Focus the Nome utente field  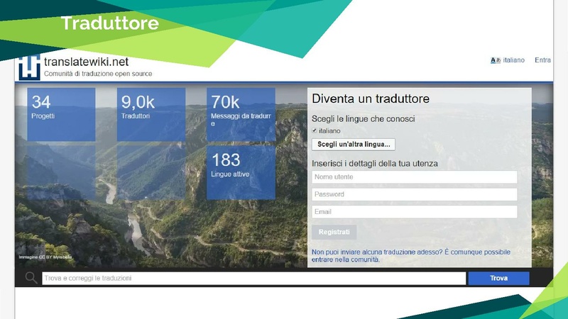pos(414,177)
